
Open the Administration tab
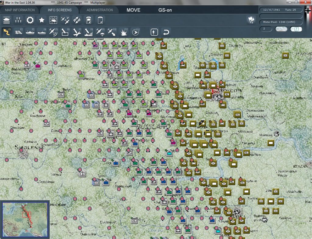[x=100, y=10]
